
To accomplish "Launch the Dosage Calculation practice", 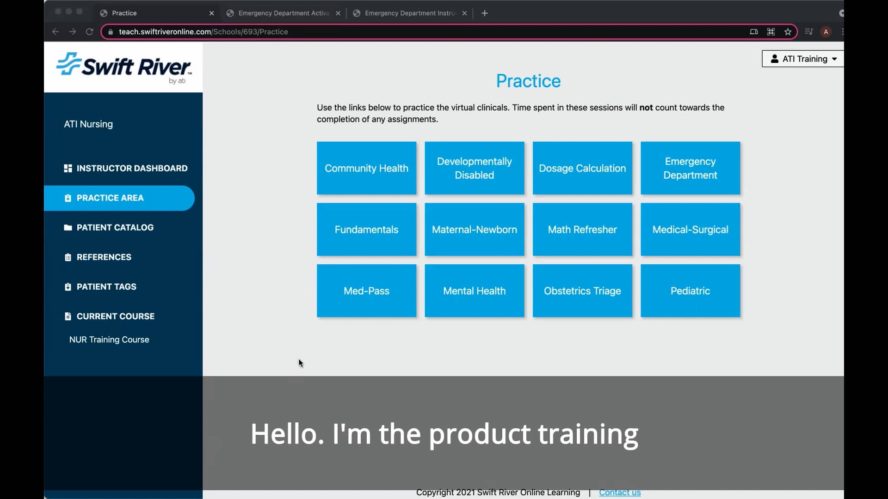I will coord(582,168).
